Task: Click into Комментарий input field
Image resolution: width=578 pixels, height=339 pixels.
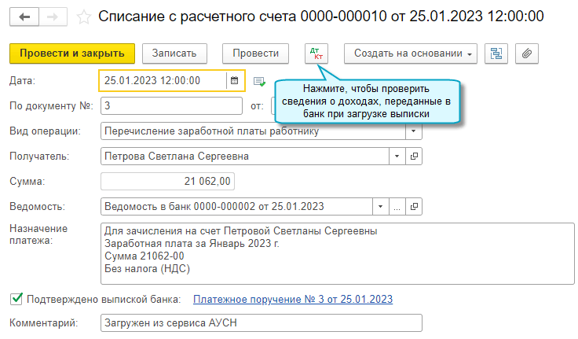Action: click(262, 322)
